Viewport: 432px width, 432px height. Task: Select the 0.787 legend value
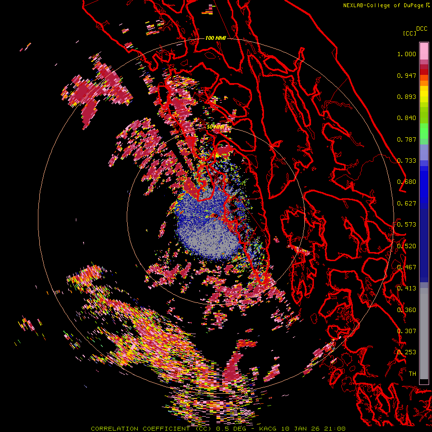pyautogui.click(x=407, y=139)
